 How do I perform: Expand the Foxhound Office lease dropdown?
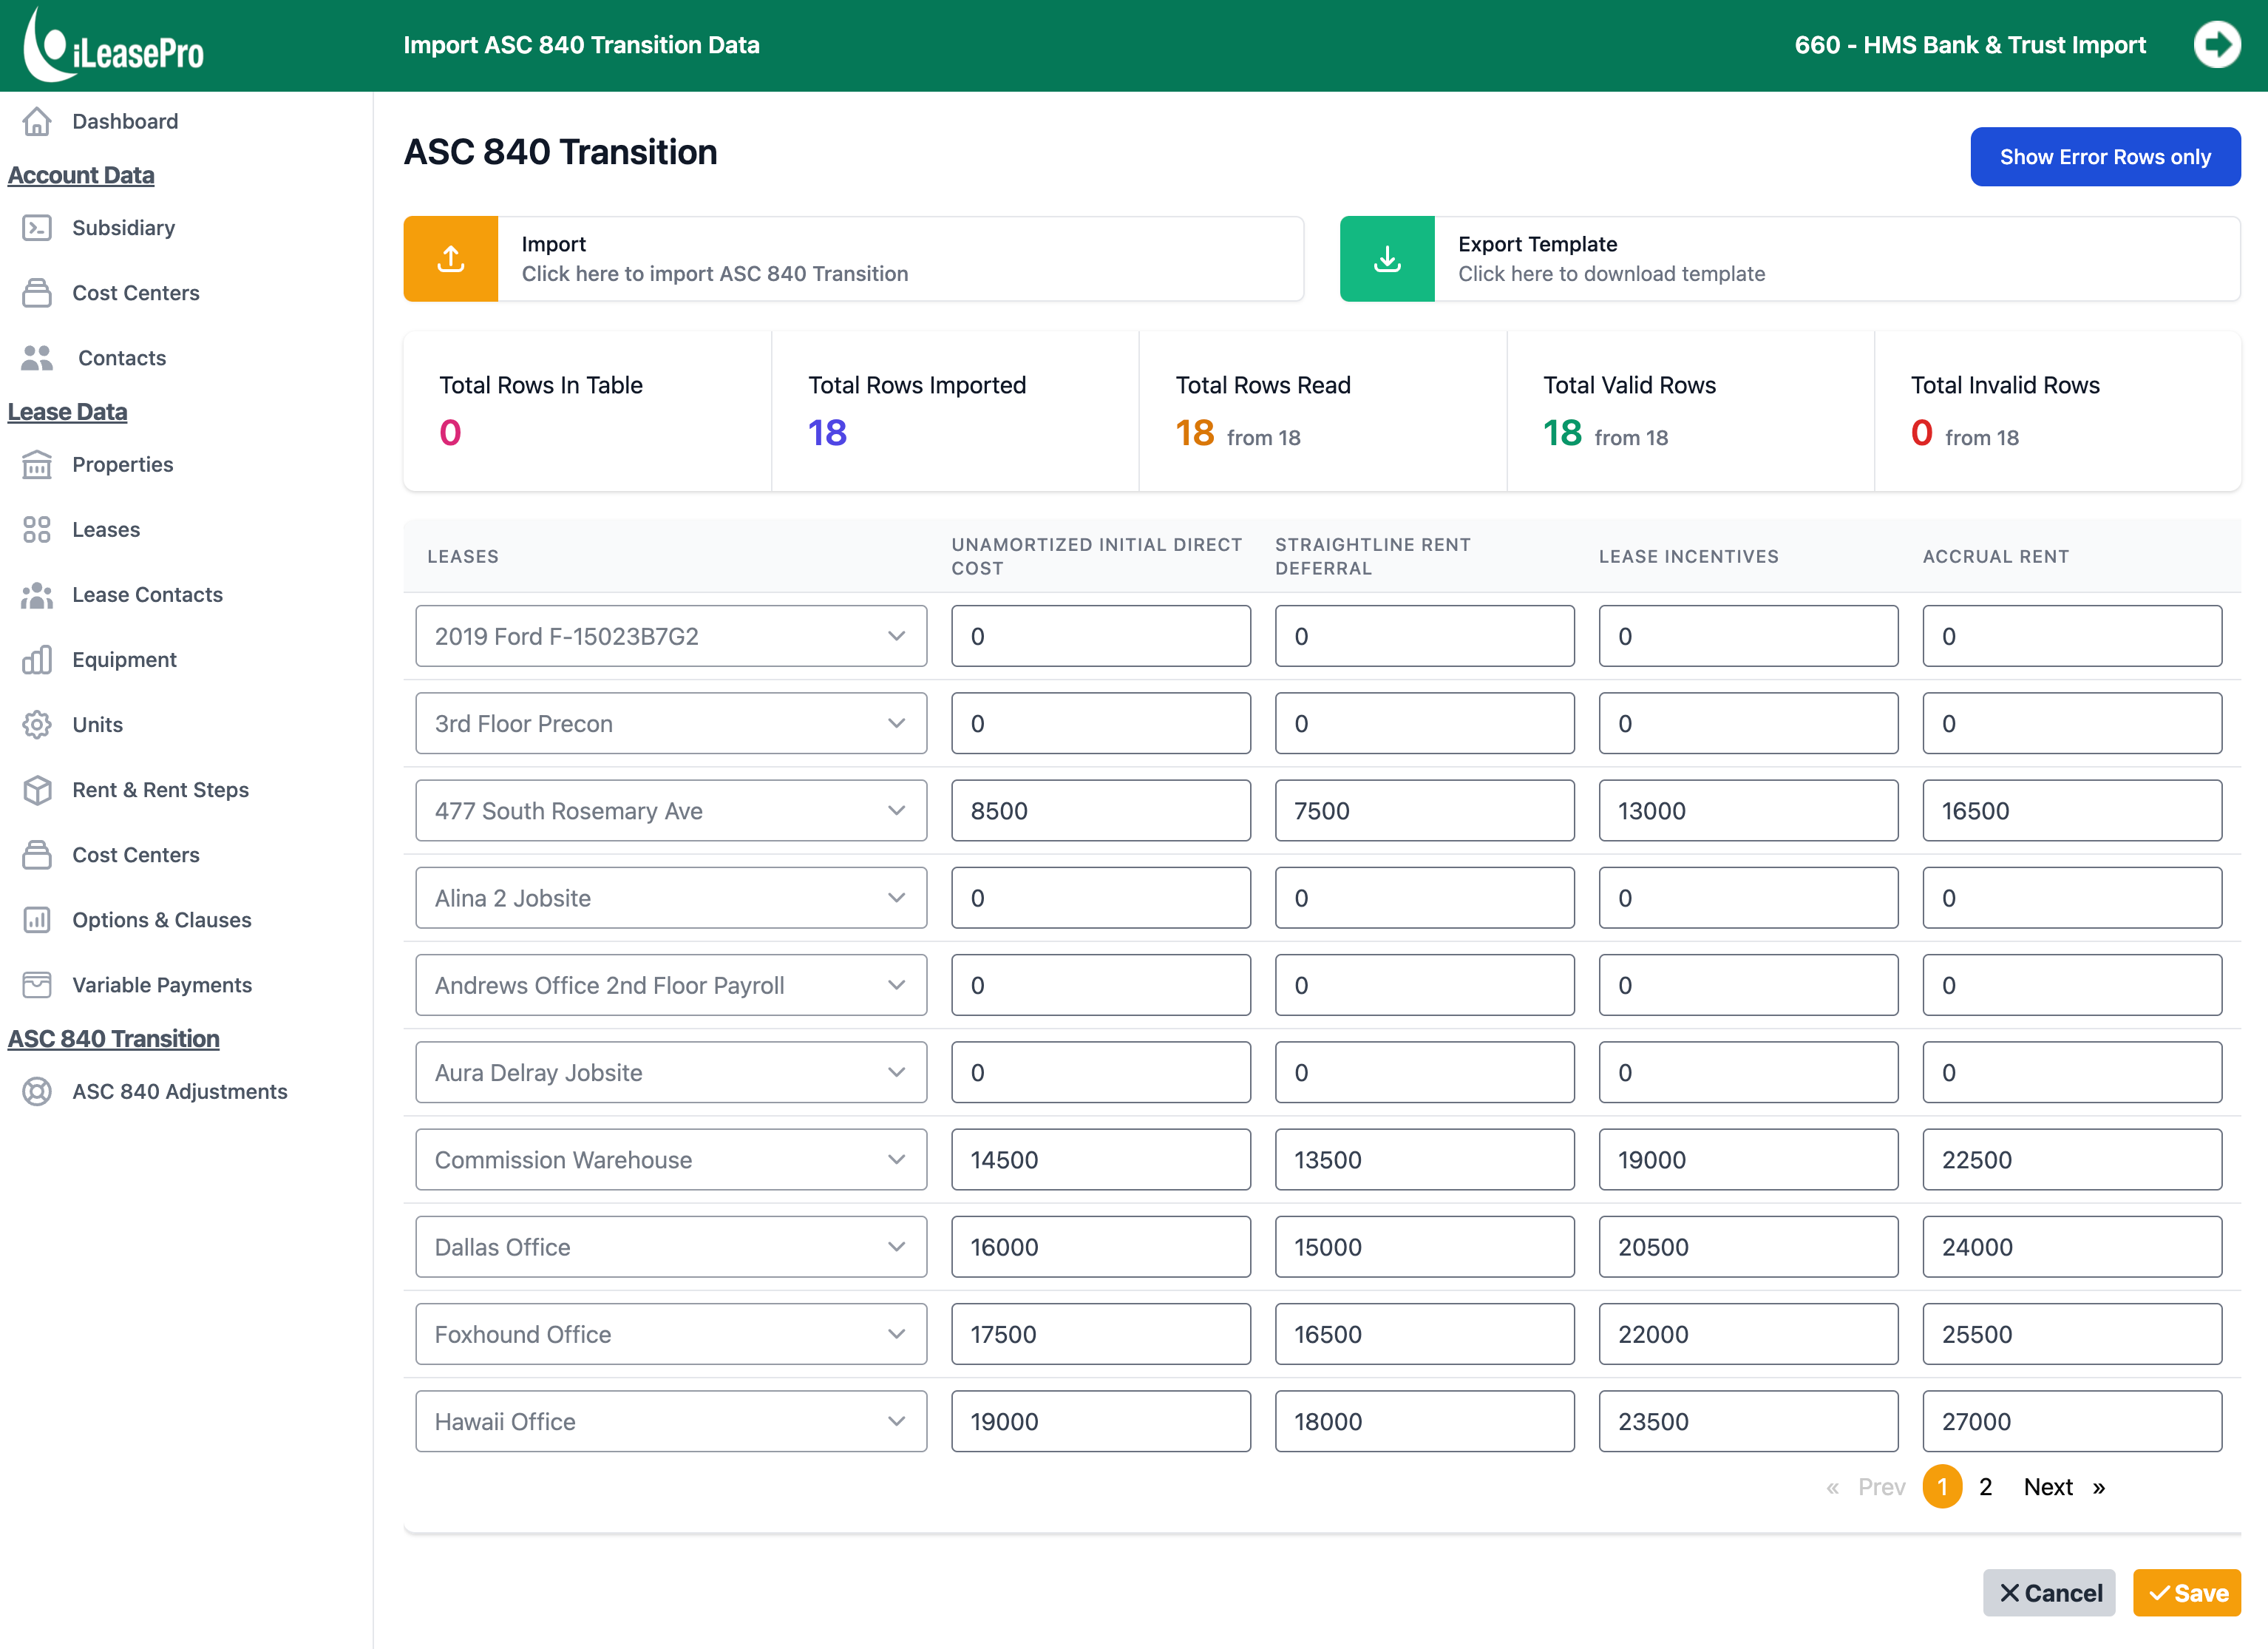click(x=671, y=1334)
